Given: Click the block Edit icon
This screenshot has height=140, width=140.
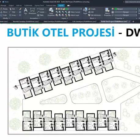Looking at the screenshot, I should [89, 12].
